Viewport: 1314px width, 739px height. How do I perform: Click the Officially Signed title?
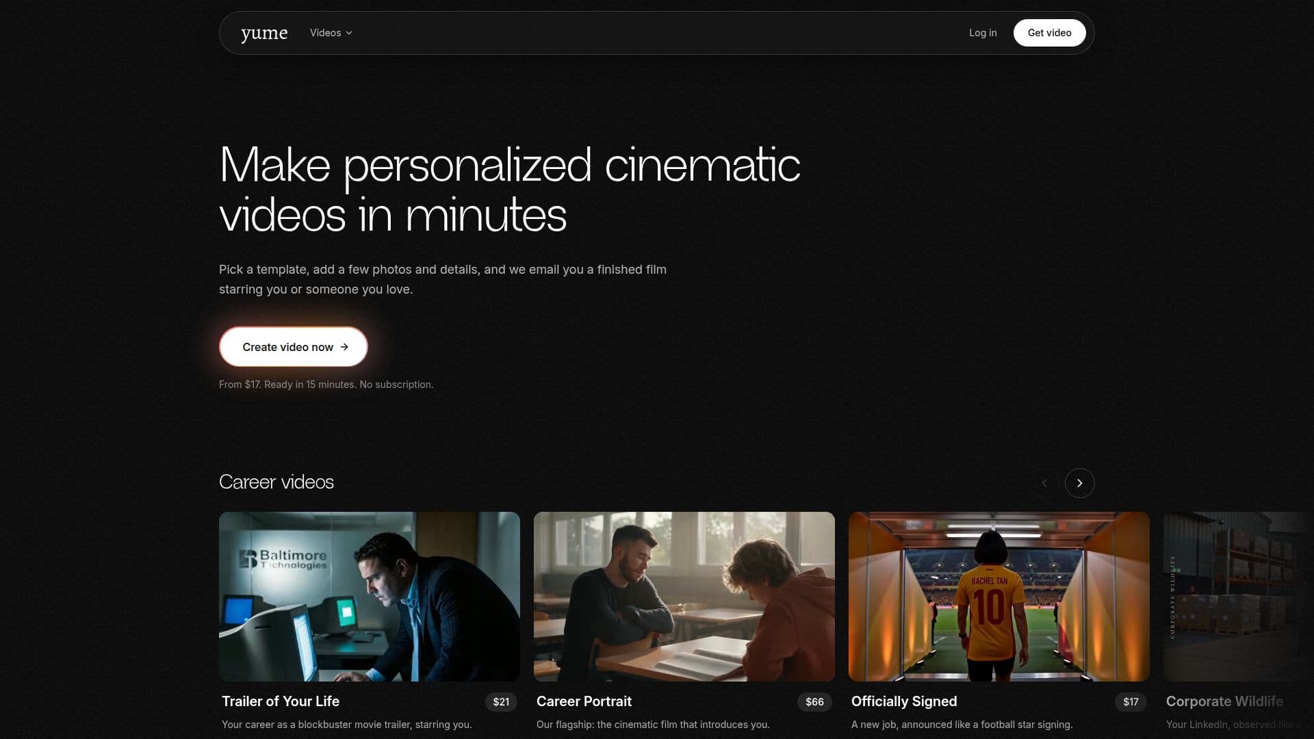(904, 701)
